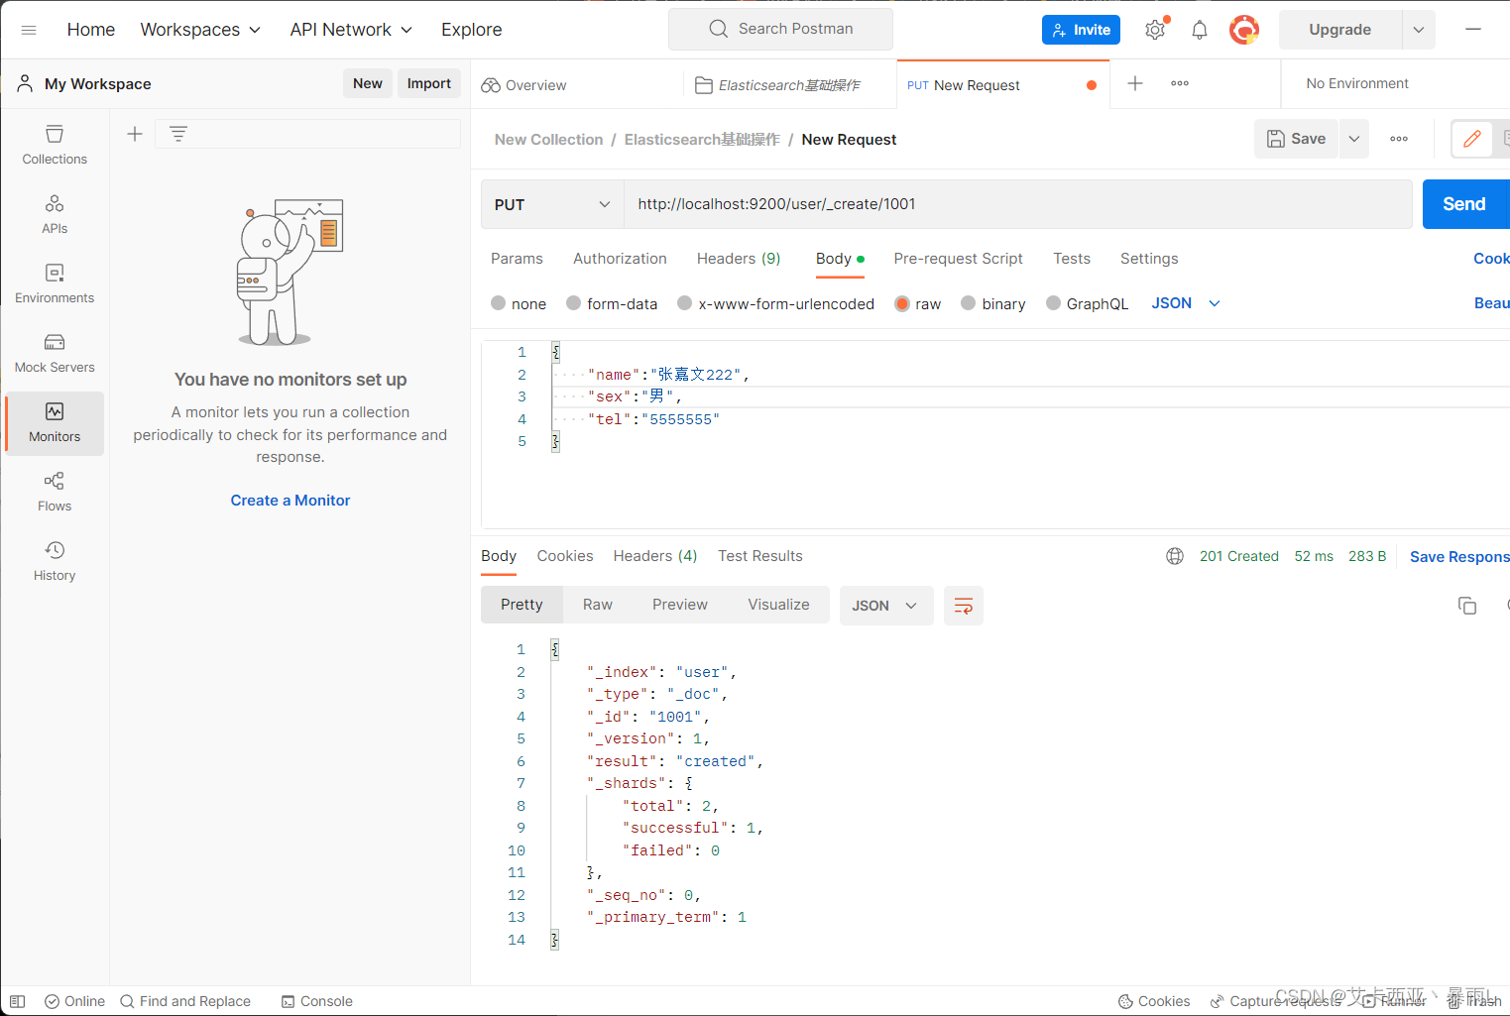Open response JSON format dropdown
1510x1016 pixels.
[x=886, y=606]
